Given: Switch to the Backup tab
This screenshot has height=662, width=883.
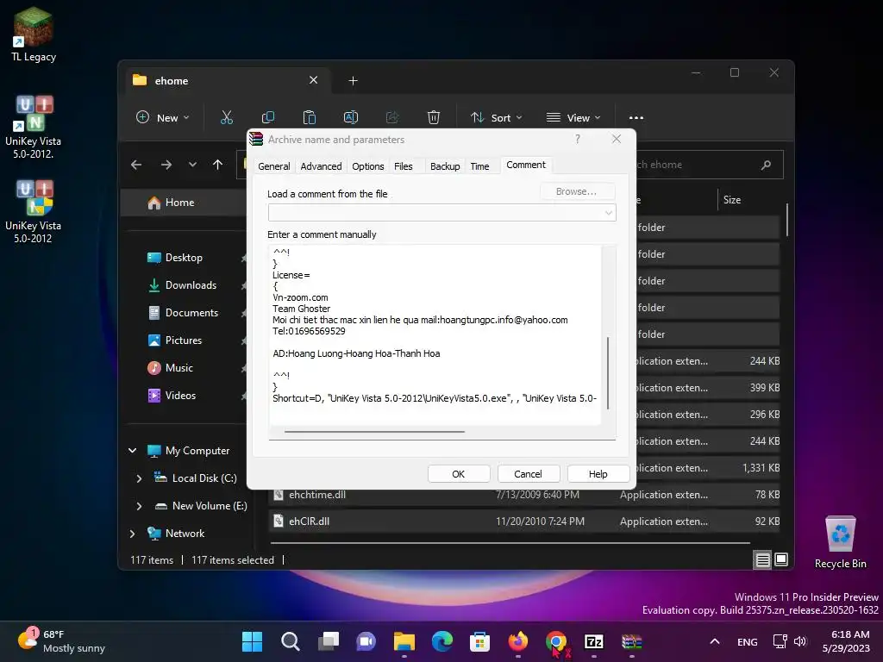Looking at the screenshot, I should 445,166.
